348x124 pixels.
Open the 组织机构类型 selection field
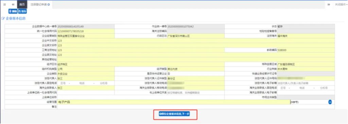click(x=86, y=69)
